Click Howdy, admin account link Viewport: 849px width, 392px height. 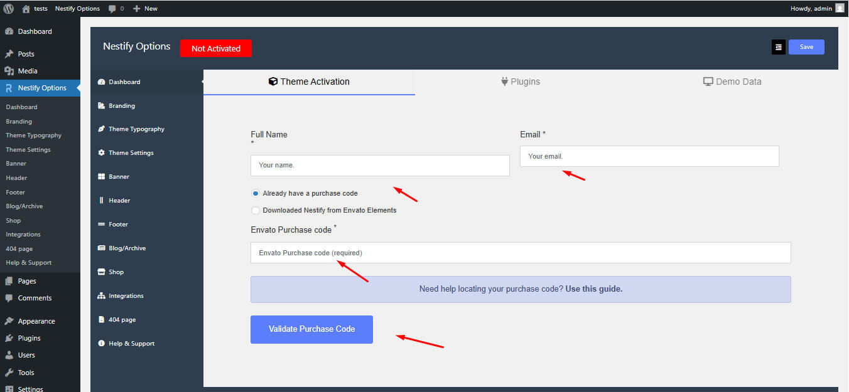click(x=811, y=9)
